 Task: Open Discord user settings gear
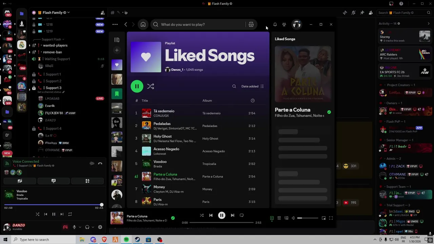100,227
